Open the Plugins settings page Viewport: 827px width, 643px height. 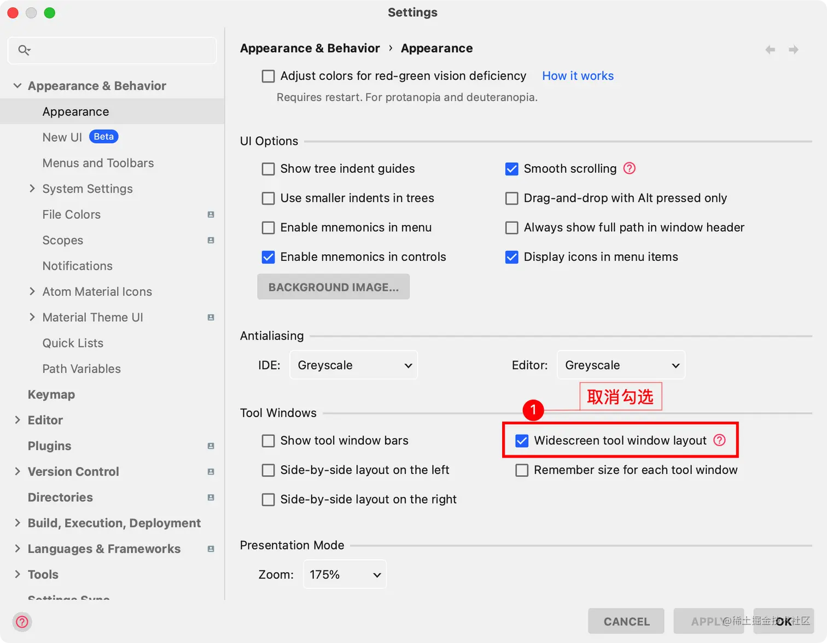tap(49, 446)
